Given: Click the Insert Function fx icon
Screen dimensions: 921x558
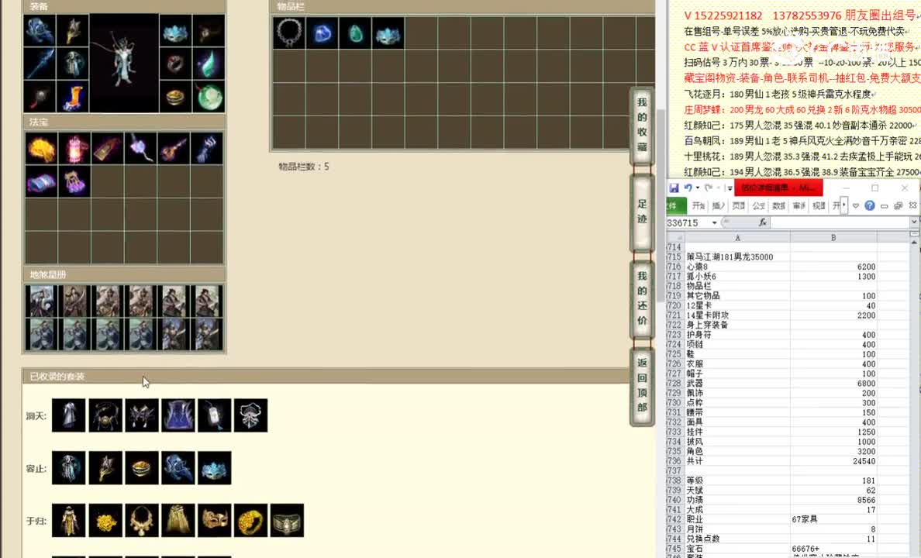Looking at the screenshot, I should [763, 223].
